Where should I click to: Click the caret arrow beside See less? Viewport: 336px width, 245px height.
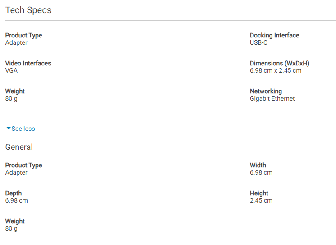pos(9,129)
